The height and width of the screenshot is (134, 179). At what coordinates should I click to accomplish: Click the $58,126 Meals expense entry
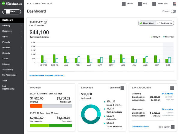point(113,103)
